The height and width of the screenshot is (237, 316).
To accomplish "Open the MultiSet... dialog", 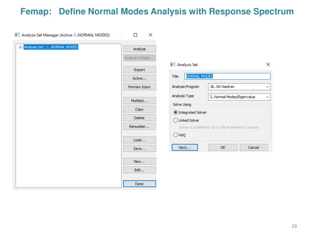I will [139, 101].
